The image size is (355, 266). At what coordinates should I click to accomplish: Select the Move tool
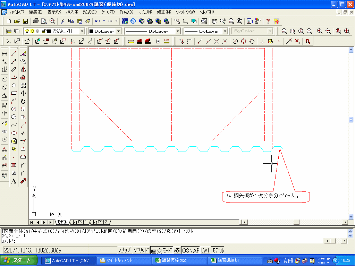click(x=23, y=93)
